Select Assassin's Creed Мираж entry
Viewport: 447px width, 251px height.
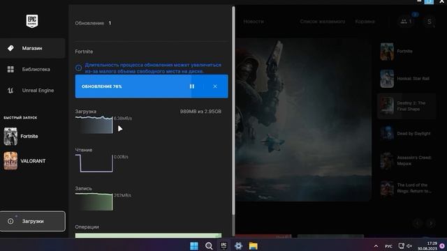coord(406,161)
